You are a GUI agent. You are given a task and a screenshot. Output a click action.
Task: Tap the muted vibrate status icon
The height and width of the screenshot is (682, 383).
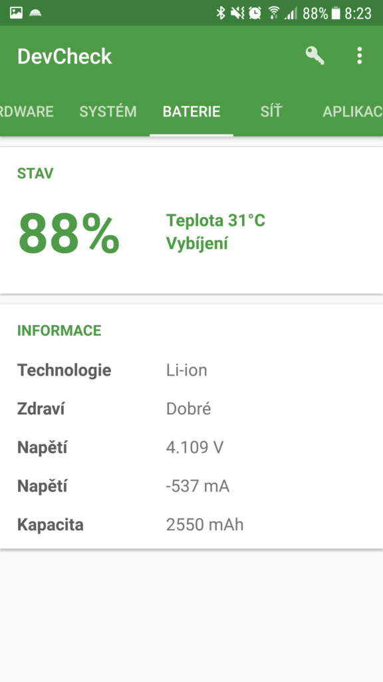(237, 13)
